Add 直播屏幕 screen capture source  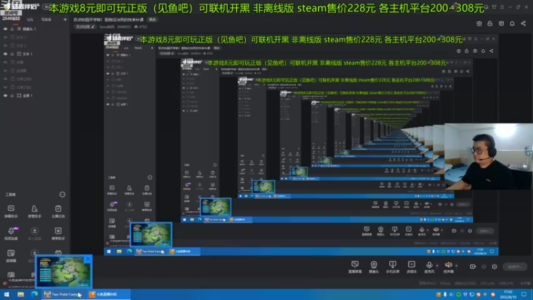[355, 267]
